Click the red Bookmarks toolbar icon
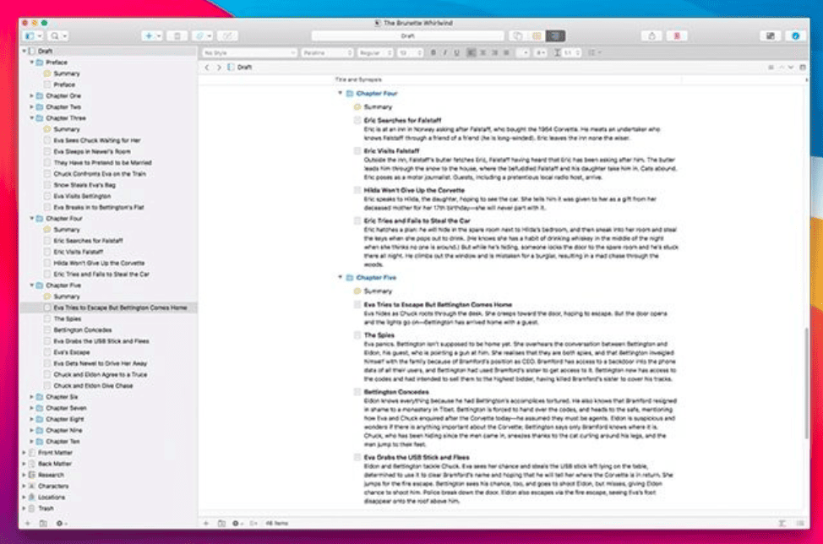823x544 pixels. 677,35
